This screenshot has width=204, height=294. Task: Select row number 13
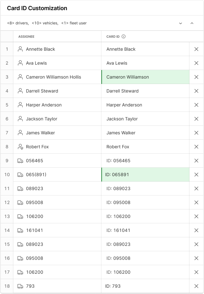[7, 216]
